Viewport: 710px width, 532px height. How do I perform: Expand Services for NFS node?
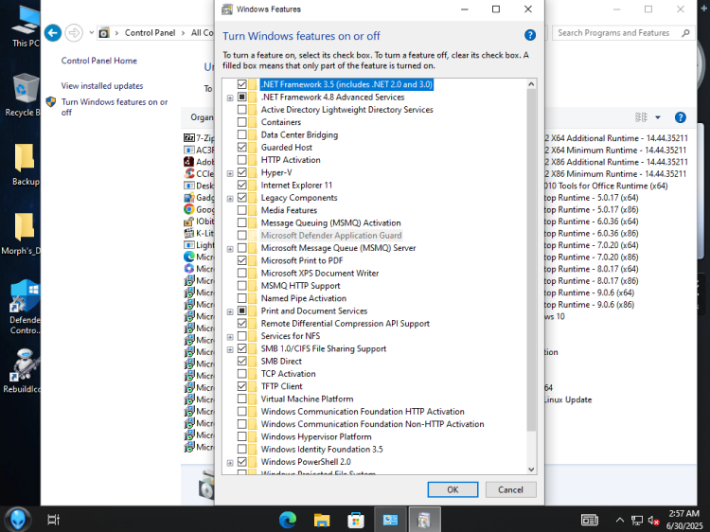tap(230, 337)
